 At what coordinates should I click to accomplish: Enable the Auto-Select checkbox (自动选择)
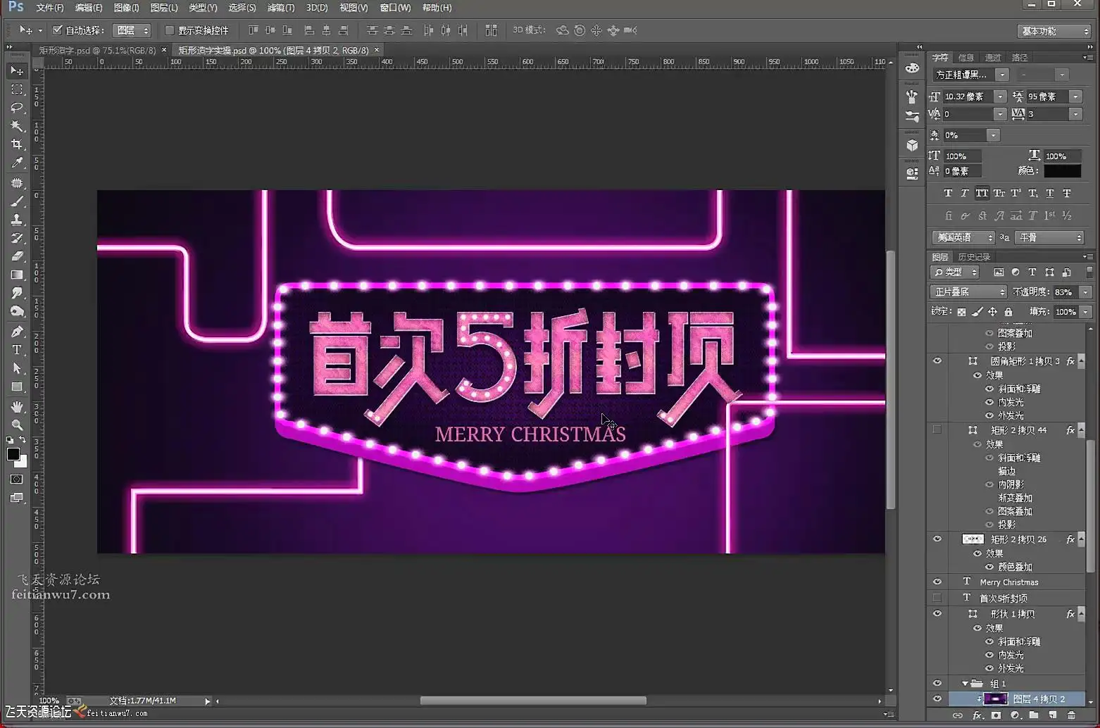click(58, 30)
